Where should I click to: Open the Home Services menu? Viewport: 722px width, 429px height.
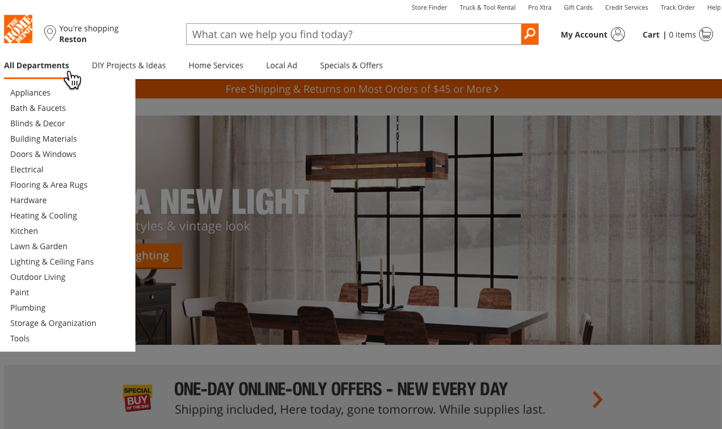(216, 65)
